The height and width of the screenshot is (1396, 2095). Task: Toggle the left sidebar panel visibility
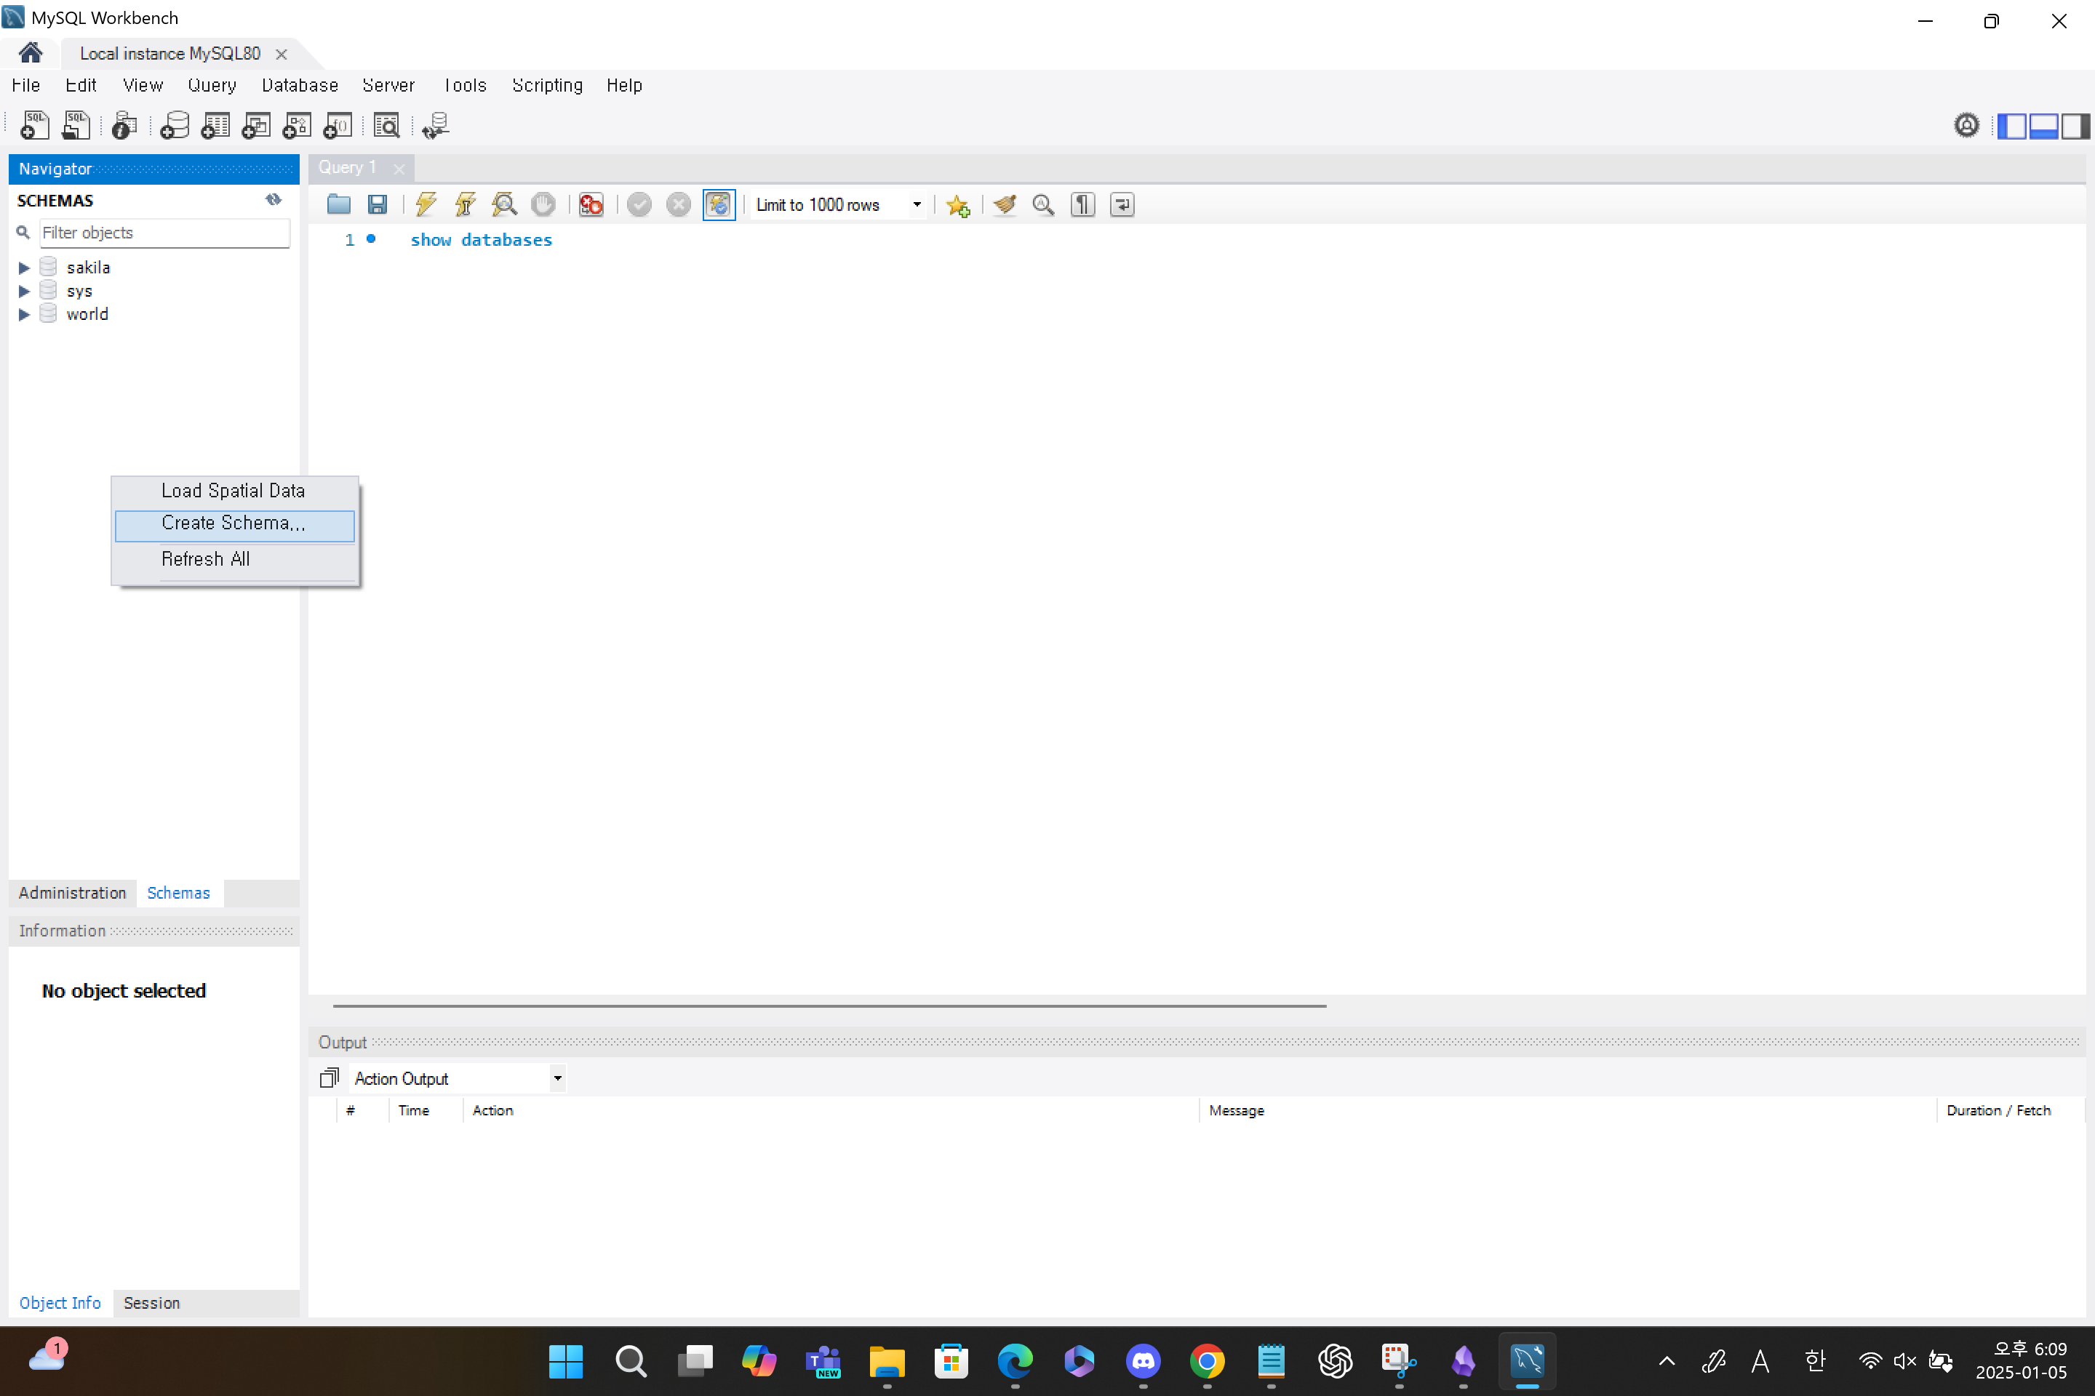(x=2011, y=127)
